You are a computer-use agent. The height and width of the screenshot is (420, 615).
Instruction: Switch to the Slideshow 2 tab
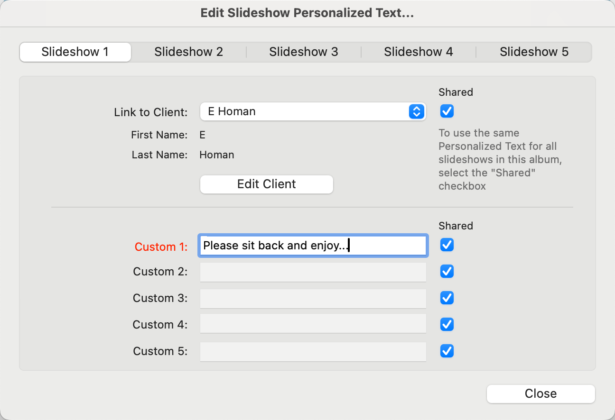pyautogui.click(x=188, y=52)
